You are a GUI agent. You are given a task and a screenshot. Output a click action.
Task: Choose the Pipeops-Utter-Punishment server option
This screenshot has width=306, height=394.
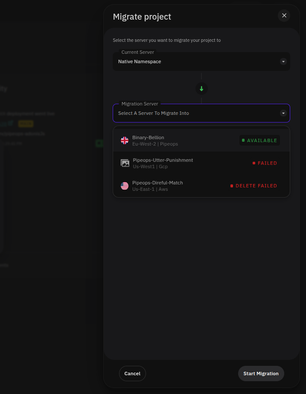(201, 163)
